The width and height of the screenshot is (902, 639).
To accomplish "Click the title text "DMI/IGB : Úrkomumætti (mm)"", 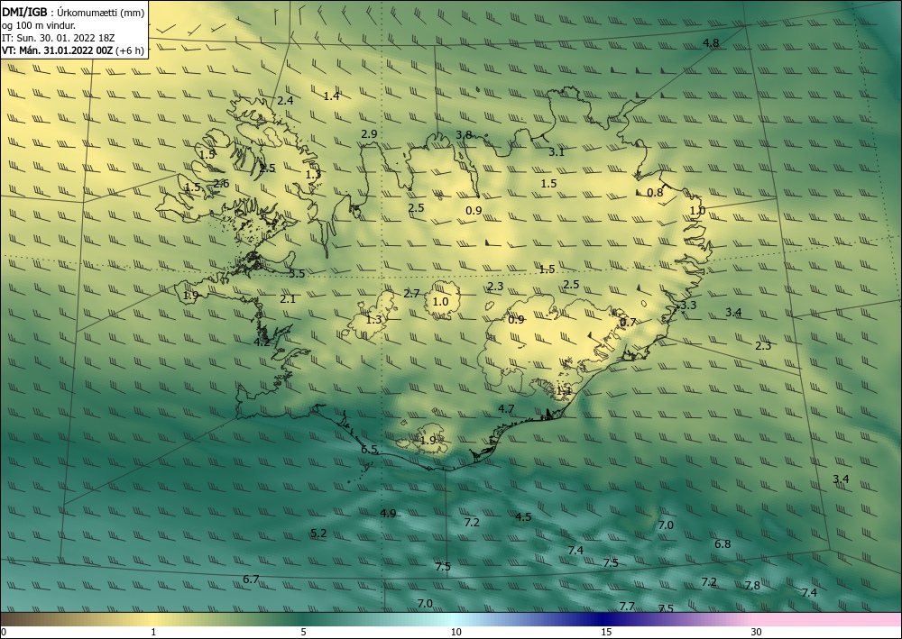I will pyautogui.click(x=73, y=13).
